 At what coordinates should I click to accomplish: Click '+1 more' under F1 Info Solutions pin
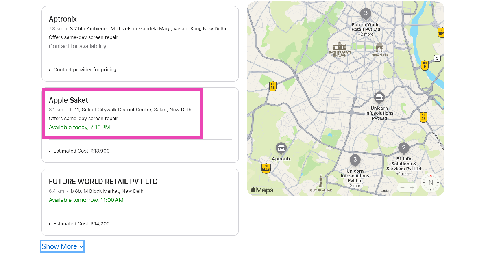tap(404, 173)
